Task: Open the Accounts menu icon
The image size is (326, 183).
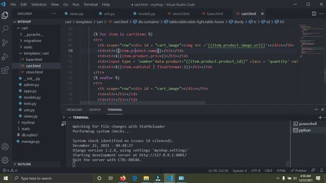Action: click(x=5, y=147)
